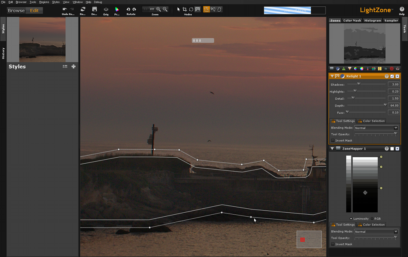Open the Regions menu

click(44, 2)
